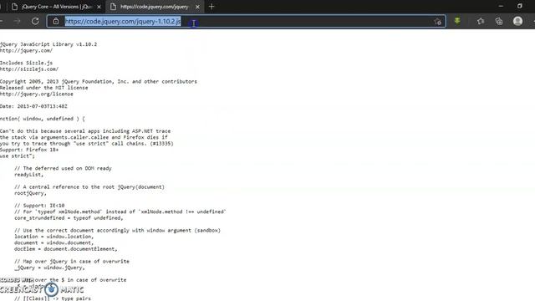Image resolution: width=535 pixels, height=301 pixels.
Task: Click the text 'jQuery JavaScript Library v1.10.2'
Action: 48,44
